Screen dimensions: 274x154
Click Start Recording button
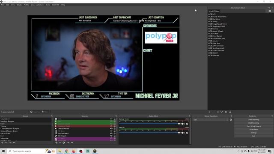[x=253, y=123]
